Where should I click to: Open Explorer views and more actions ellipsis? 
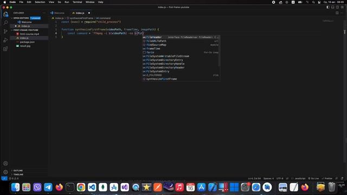44,13
